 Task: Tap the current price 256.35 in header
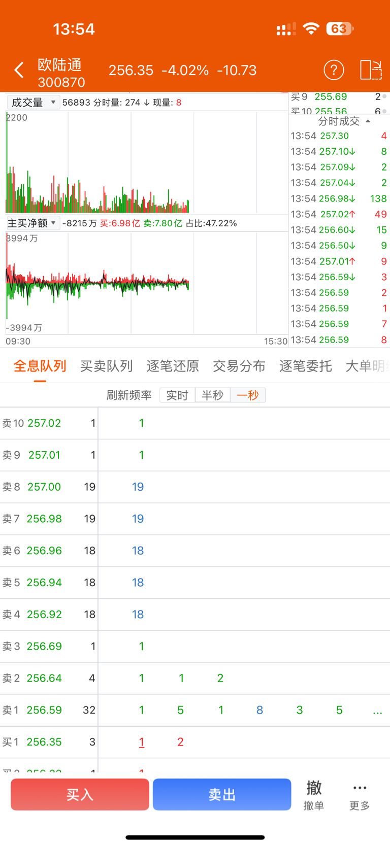pyautogui.click(x=131, y=71)
